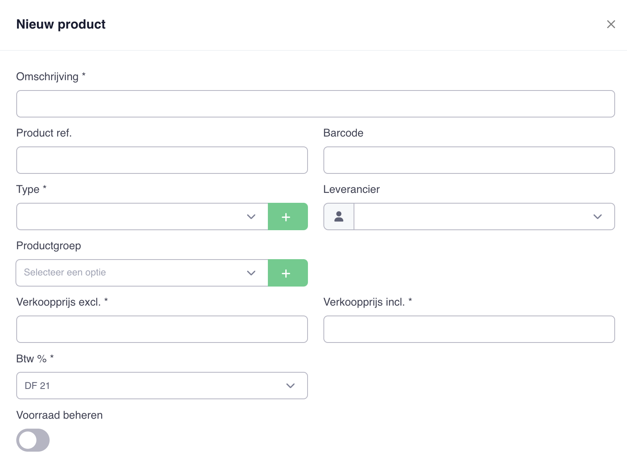627x458 pixels.
Task: Add a new Productgroep with the plus button
Action: pos(288,273)
